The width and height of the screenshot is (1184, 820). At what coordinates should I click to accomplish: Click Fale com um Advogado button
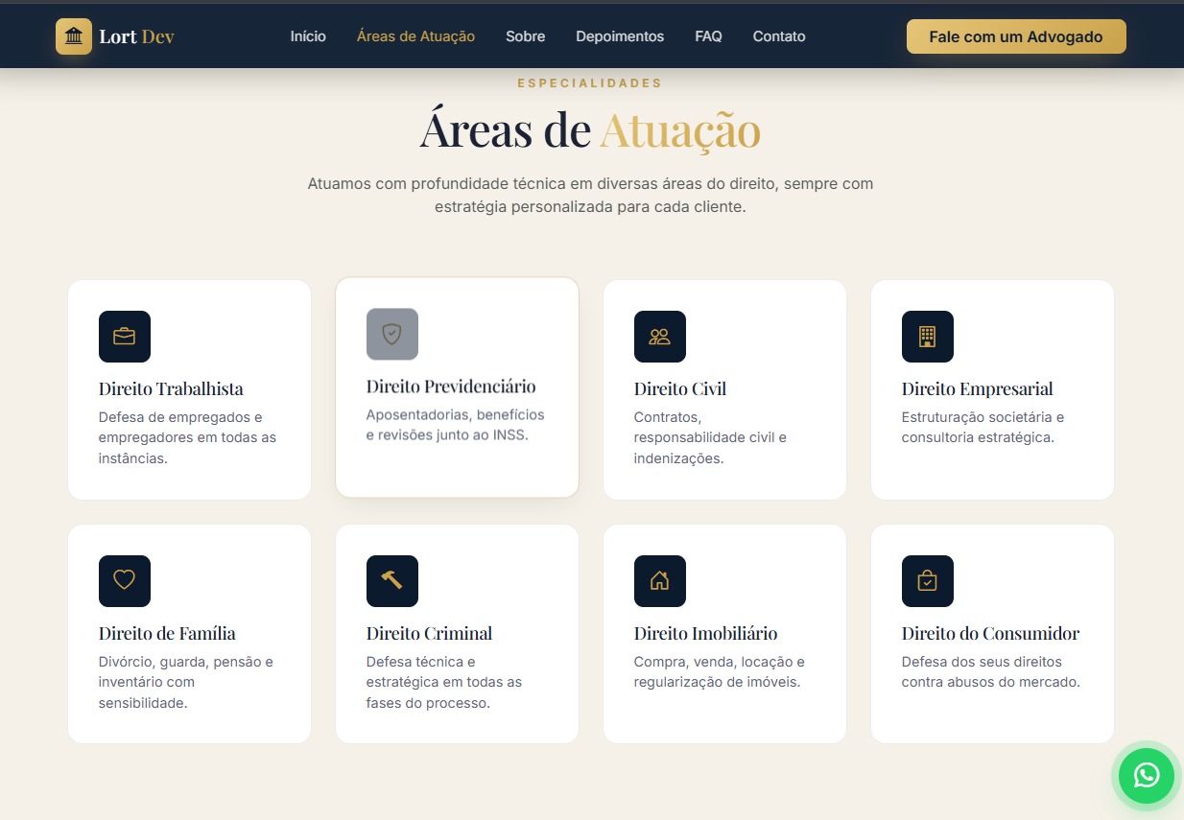click(1016, 36)
